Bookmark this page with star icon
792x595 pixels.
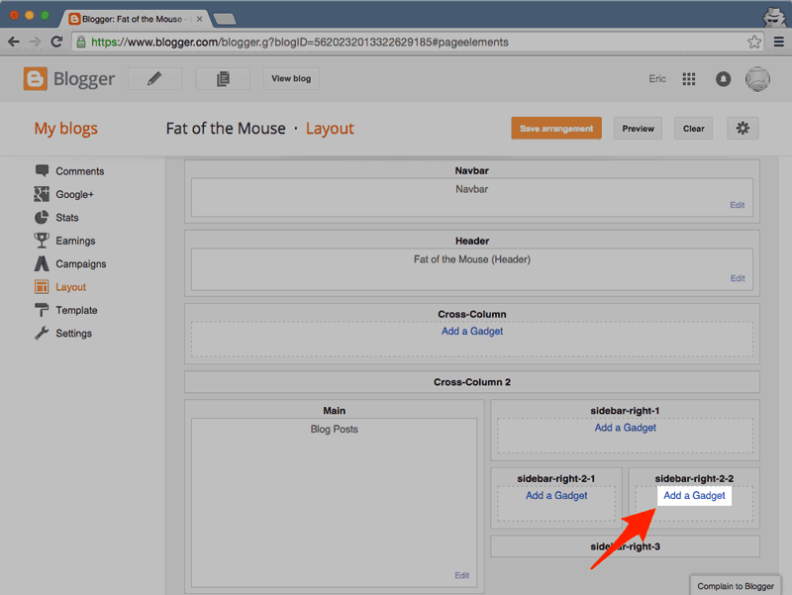[x=754, y=42]
